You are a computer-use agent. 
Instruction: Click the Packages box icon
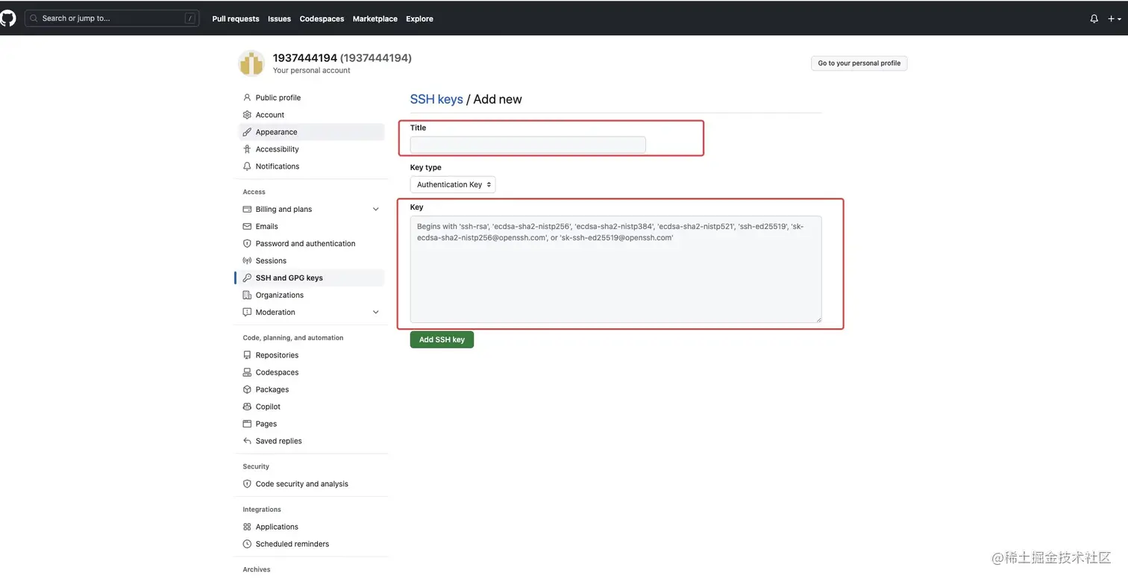[247, 389]
